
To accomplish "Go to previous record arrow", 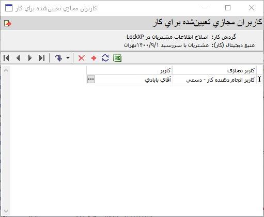I will click(x=18, y=58).
